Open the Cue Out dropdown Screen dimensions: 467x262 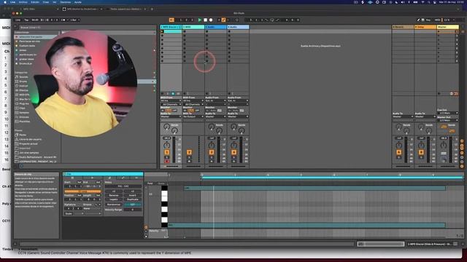447,114
